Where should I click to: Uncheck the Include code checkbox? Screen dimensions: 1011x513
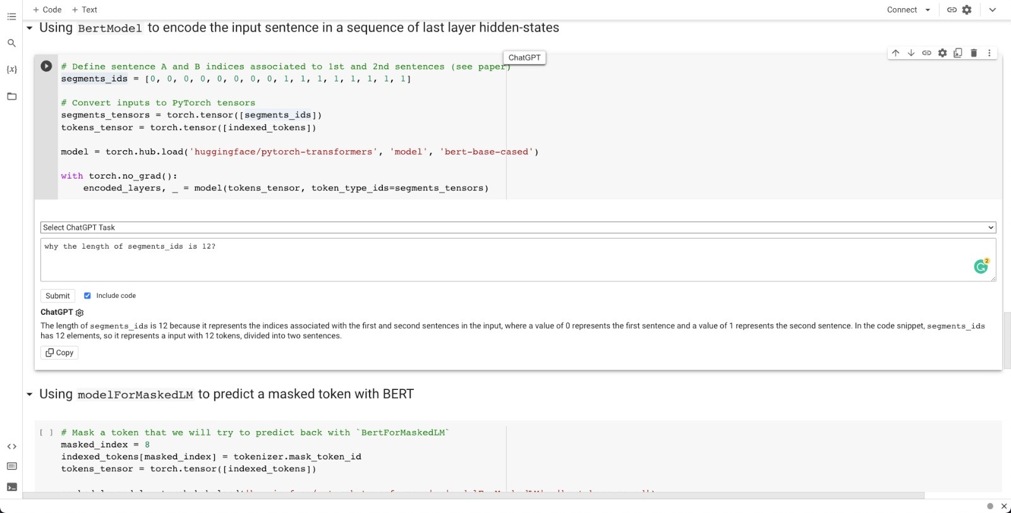point(87,295)
